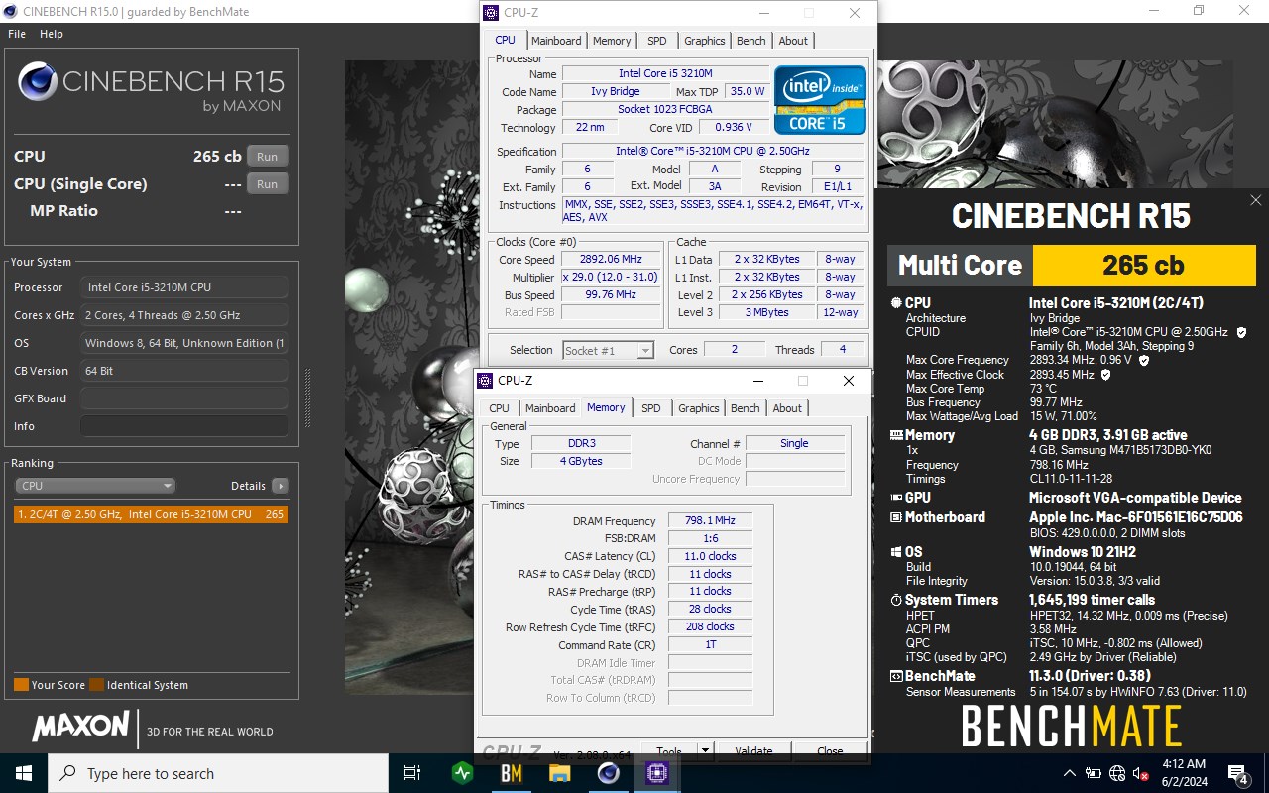Click the search magnifier icon in taskbar
1269x793 pixels.
(x=68, y=773)
